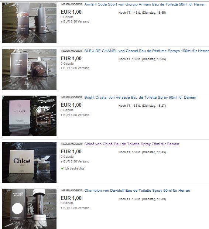
Task: Click the Armani Code Sport product thumbnail
Action: tap(30, 23)
